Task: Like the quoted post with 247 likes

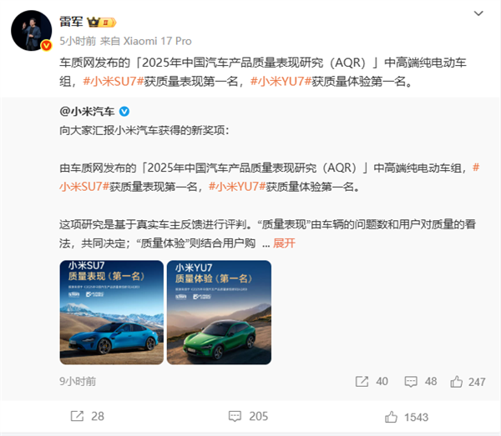Action: tap(468, 382)
